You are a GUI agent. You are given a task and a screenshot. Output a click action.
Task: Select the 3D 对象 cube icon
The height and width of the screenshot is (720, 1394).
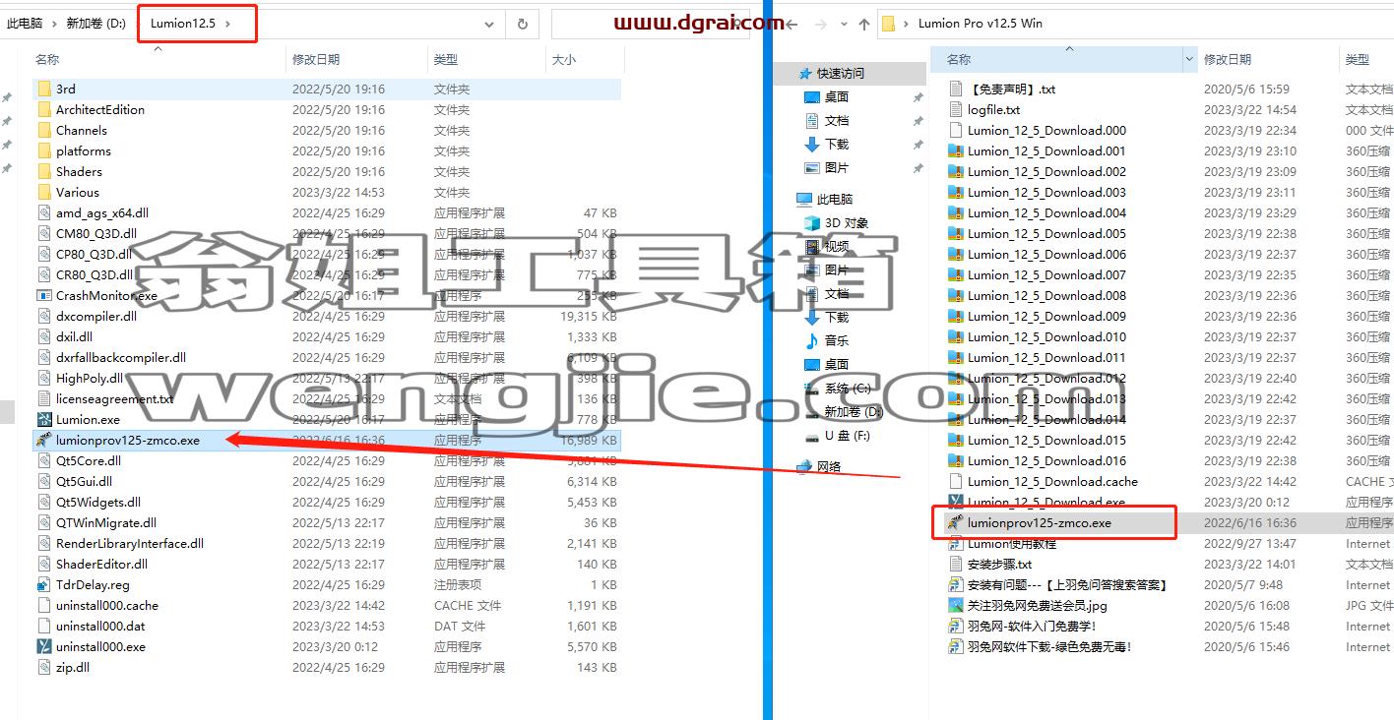(812, 222)
